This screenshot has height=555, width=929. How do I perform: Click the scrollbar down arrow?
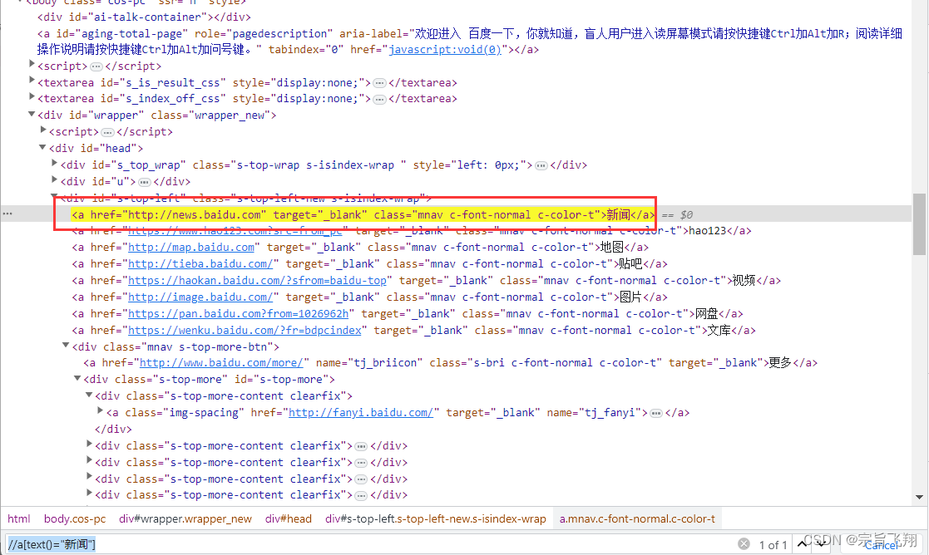919,498
